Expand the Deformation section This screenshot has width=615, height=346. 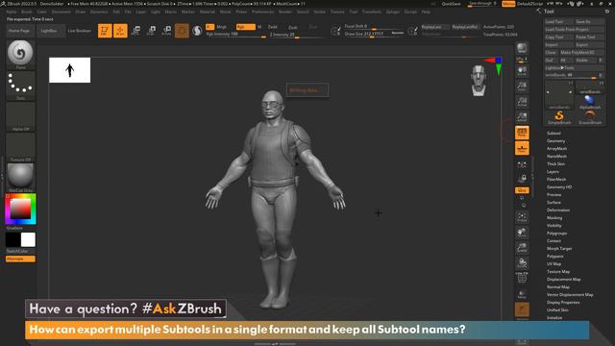[x=558, y=210]
